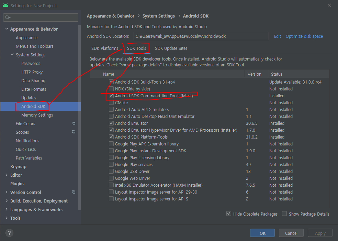The image size is (338, 241).
Task: Select Android SDK in the settings tree
Action: click(x=33, y=106)
